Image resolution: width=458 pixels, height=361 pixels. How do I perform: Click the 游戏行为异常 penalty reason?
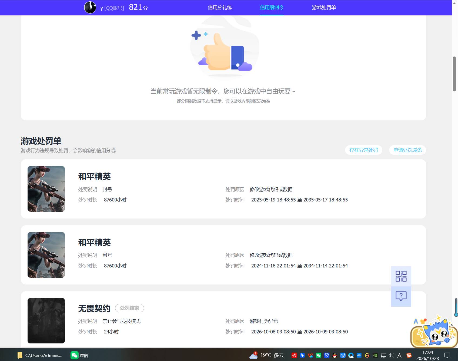[264, 321]
